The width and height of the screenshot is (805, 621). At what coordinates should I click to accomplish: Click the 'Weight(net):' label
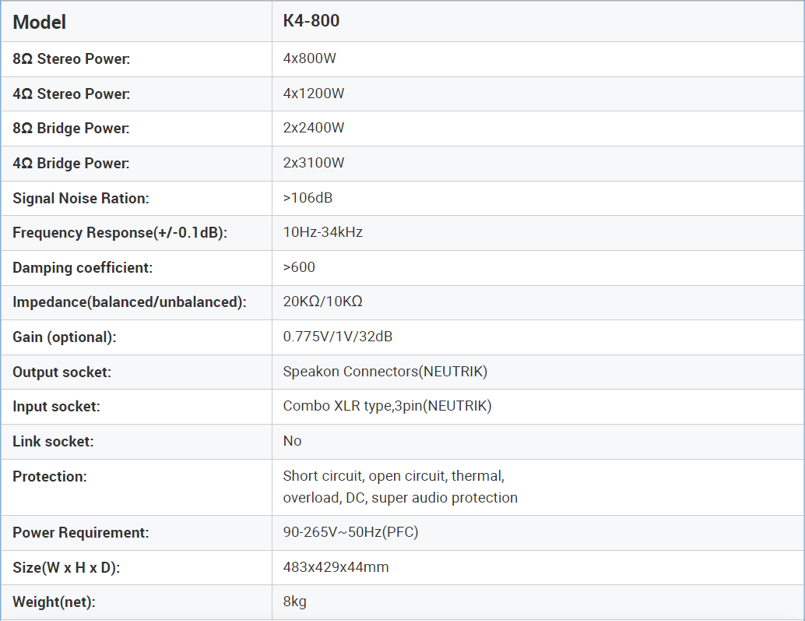54,602
